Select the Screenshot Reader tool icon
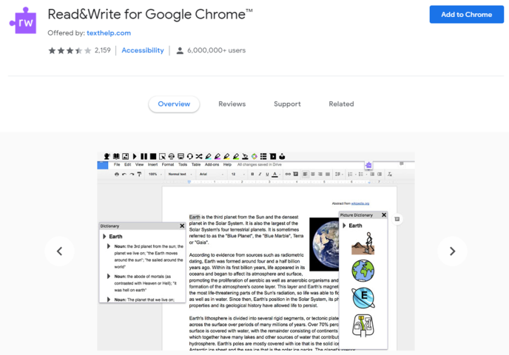This screenshot has width=509, height=355. tap(162, 156)
